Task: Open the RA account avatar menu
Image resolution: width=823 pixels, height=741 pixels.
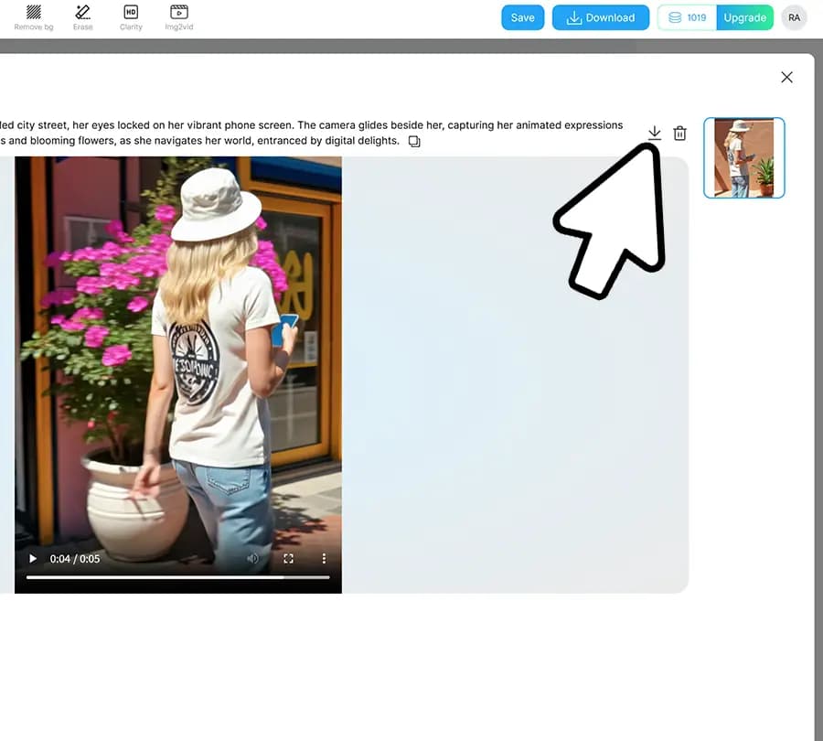Action: click(x=794, y=17)
